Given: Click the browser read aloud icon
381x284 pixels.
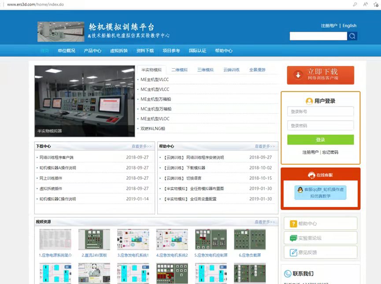Looking at the screenshot, I should 365,4.
